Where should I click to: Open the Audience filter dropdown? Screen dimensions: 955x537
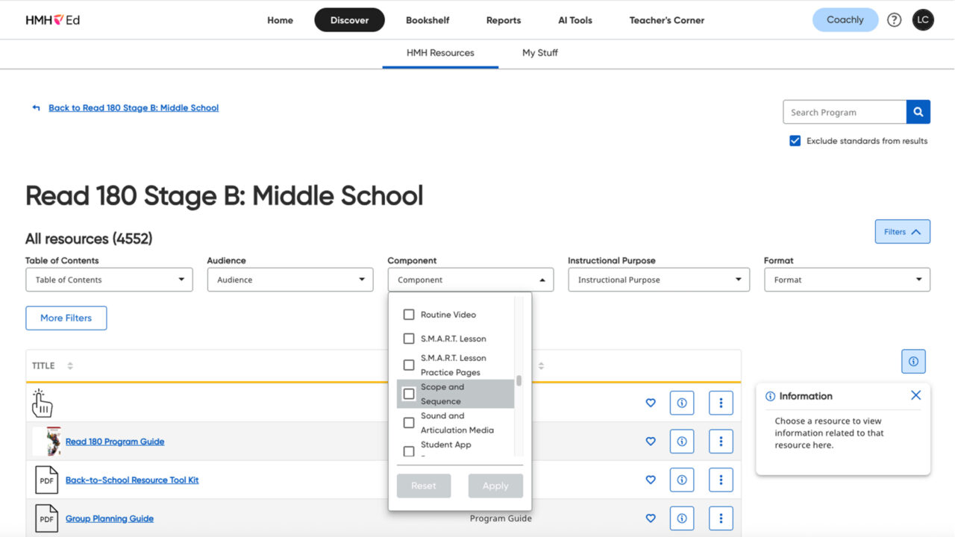290,280
